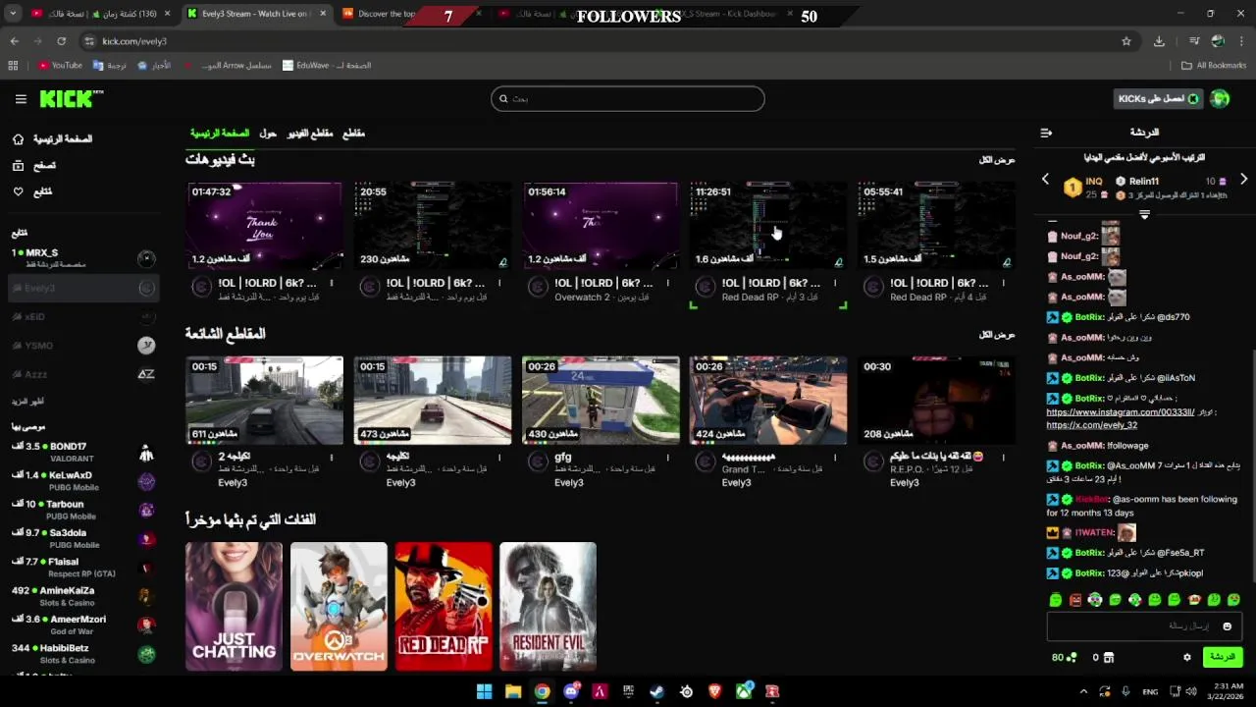The width and height of the screenshot is (1256, 707).
Task: Open the Just Chatting category card
Action: pyautogui.click(x=234, y=606)
